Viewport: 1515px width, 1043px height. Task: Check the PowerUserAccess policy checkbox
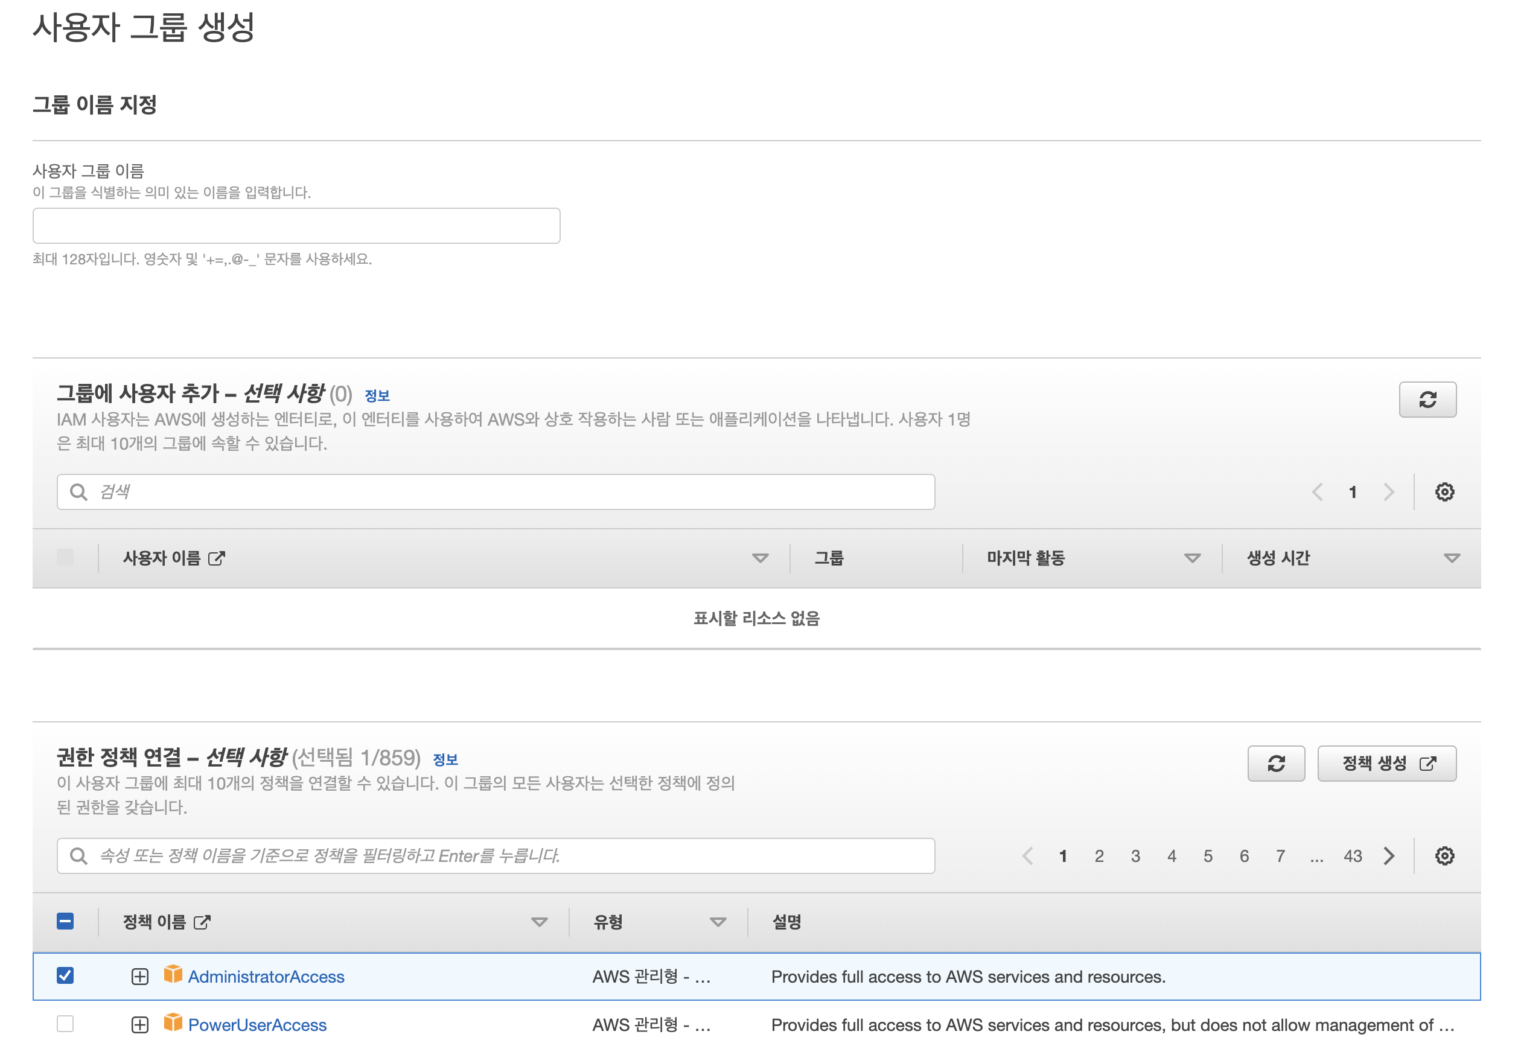tap(65, 1024)
